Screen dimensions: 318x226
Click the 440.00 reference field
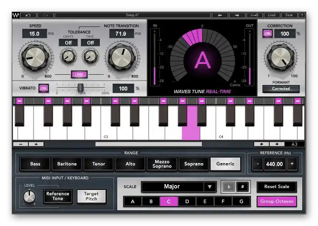point(274,164)
